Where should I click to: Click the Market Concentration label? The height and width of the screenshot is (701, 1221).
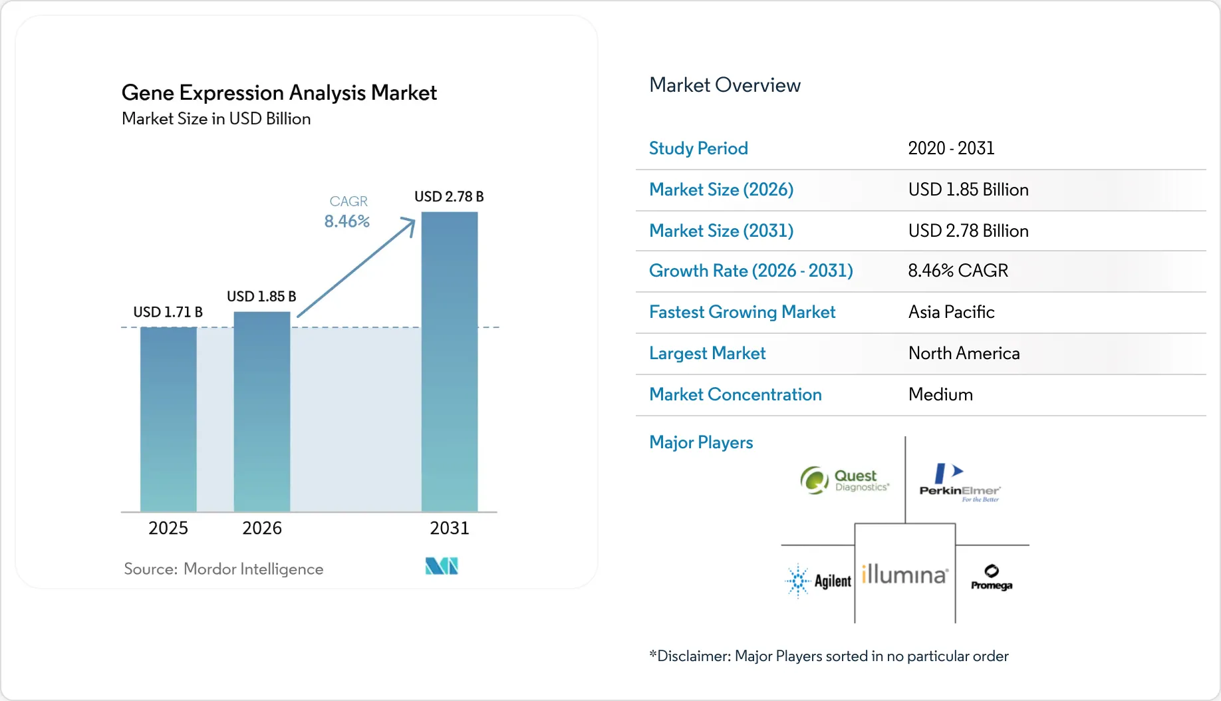[x=736, y=394]
